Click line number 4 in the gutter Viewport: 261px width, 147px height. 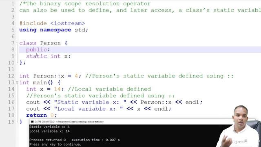click(13, 23)
